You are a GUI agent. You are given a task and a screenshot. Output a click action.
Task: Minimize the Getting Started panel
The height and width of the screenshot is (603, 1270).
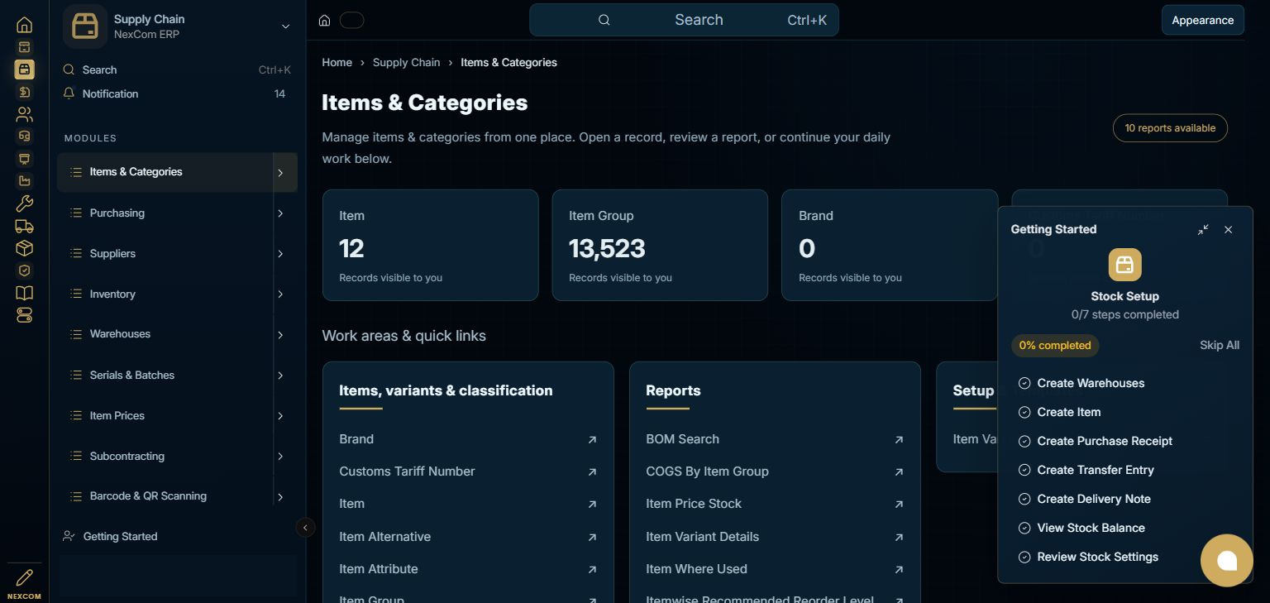pyautogui.click(x=1203, y=229)
